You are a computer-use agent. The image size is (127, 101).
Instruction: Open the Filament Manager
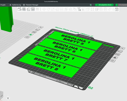tap(31, 5)
